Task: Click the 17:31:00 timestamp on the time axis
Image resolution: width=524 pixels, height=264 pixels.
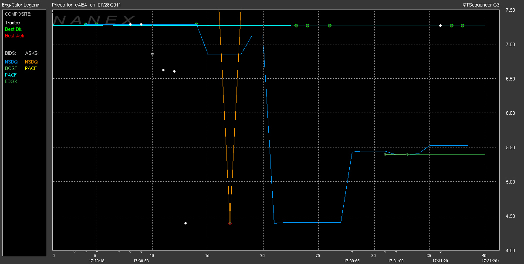Action: click(396, 261)
